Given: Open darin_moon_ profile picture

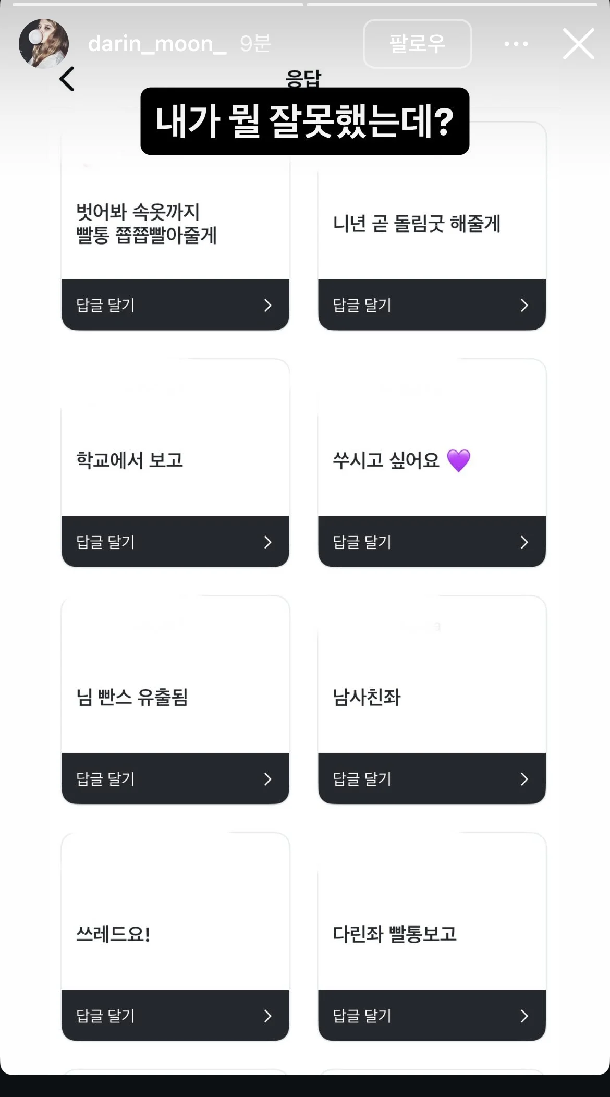Looking at the screenshot, I should (44, 44).
